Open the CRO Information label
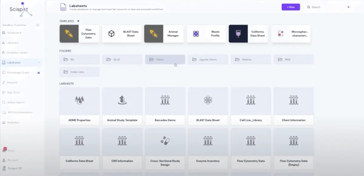Viewport: 364px width, 176px height. point(122,161)
